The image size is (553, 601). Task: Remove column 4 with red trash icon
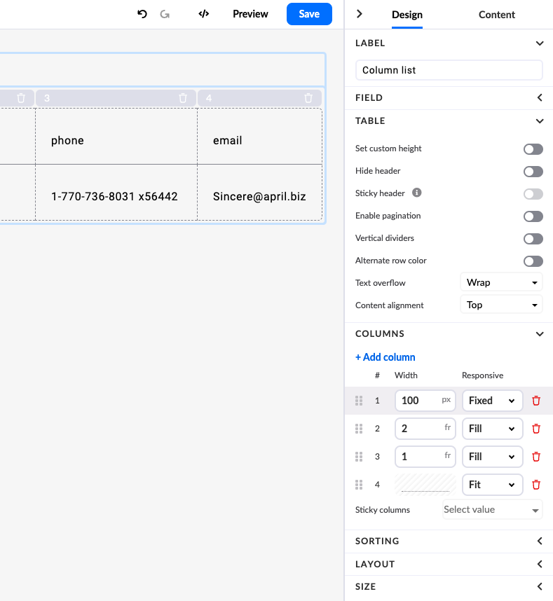[536, 485]
